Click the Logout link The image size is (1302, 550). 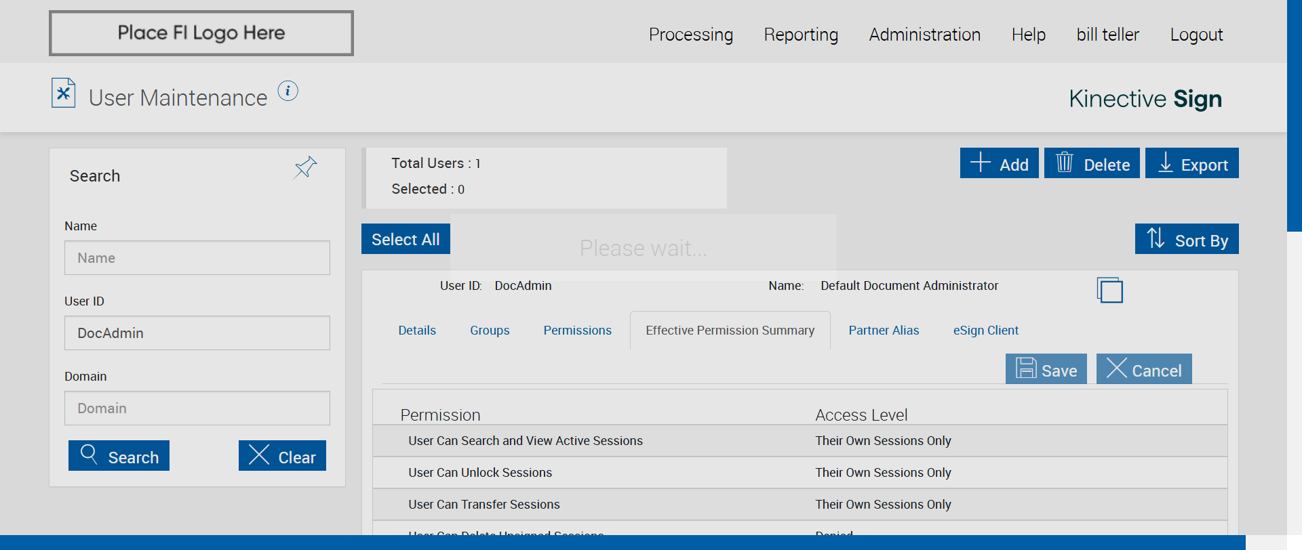point(1196,35)
